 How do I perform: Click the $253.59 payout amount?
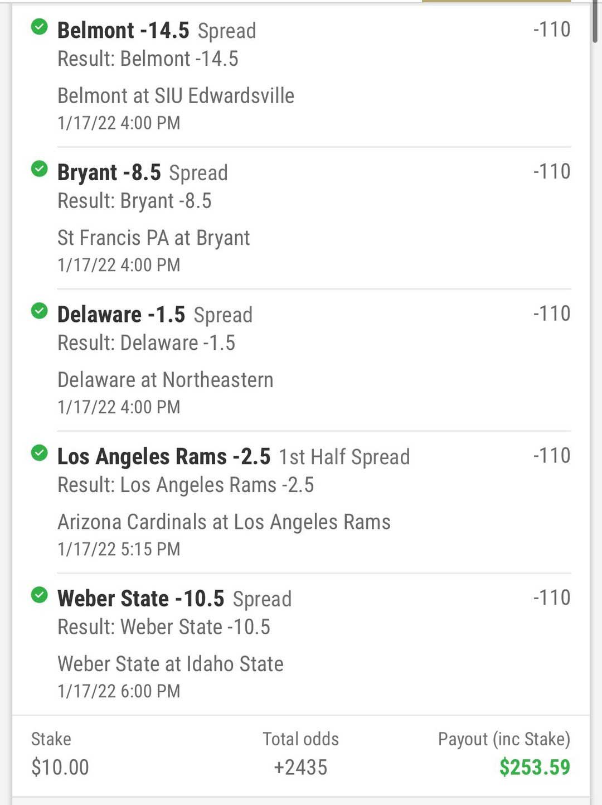(x=535, y=767)
